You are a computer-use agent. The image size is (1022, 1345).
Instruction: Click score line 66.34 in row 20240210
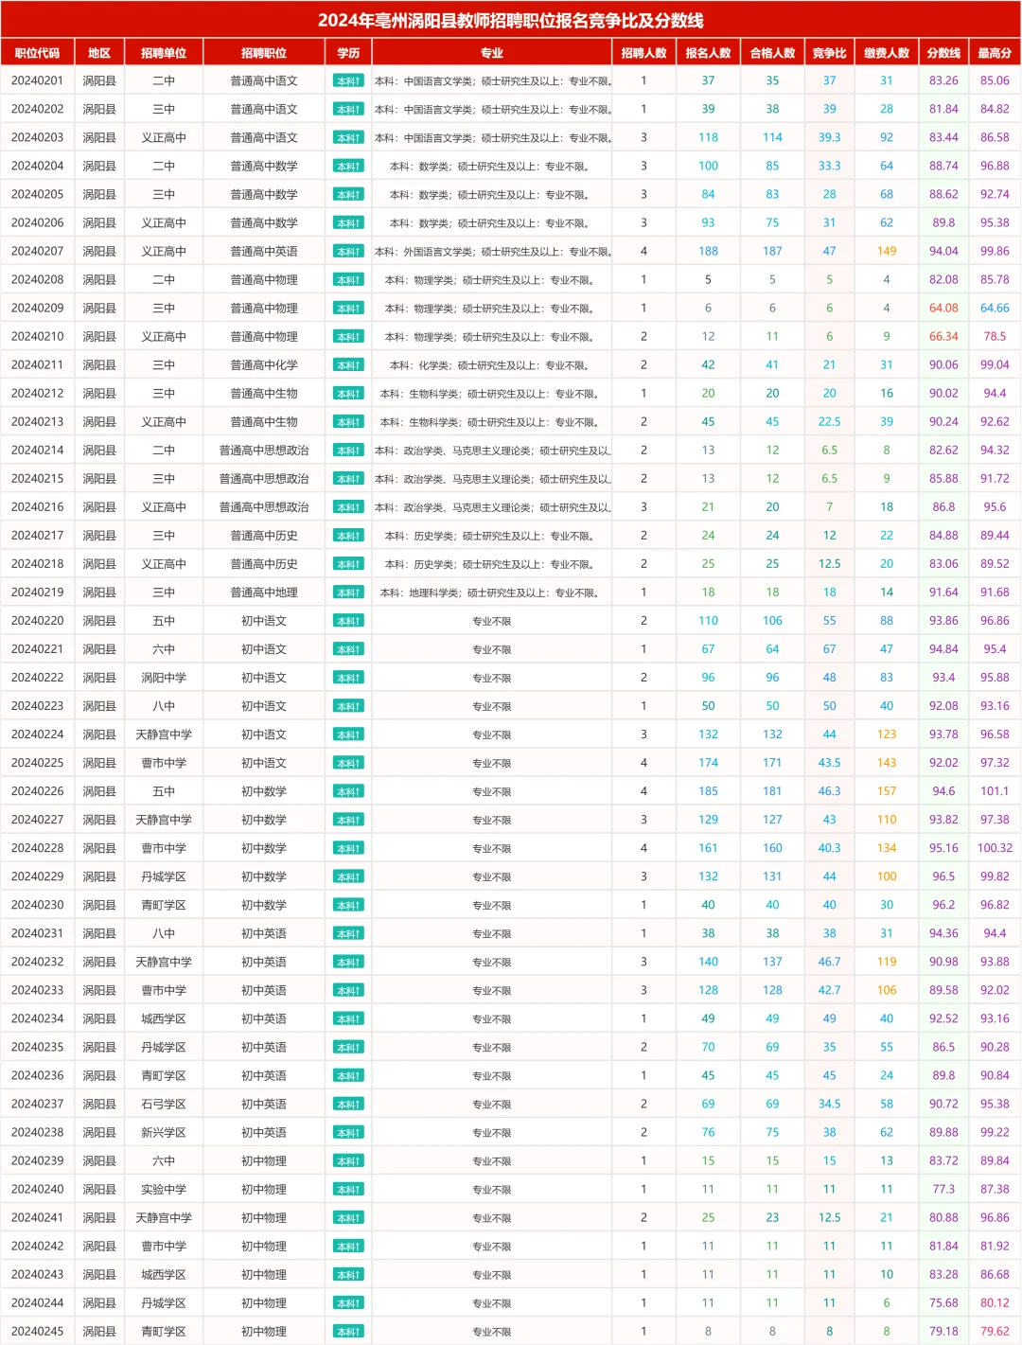943,336
